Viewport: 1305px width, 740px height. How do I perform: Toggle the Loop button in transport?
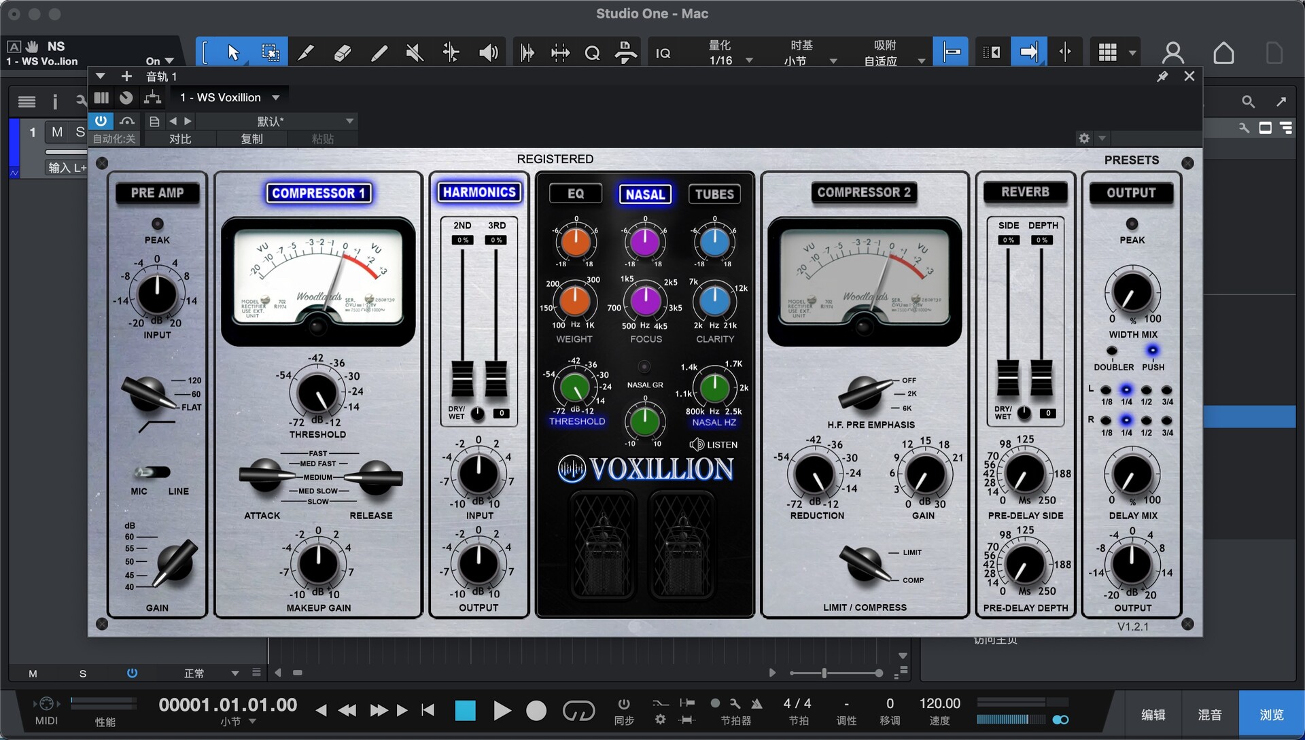click(578, 711)
